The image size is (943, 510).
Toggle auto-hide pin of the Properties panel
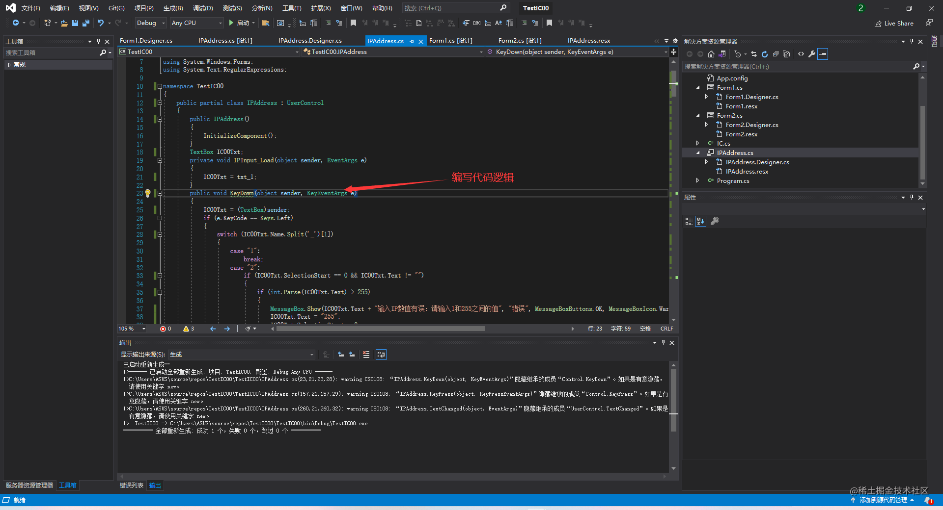click(x=912, y=197)
